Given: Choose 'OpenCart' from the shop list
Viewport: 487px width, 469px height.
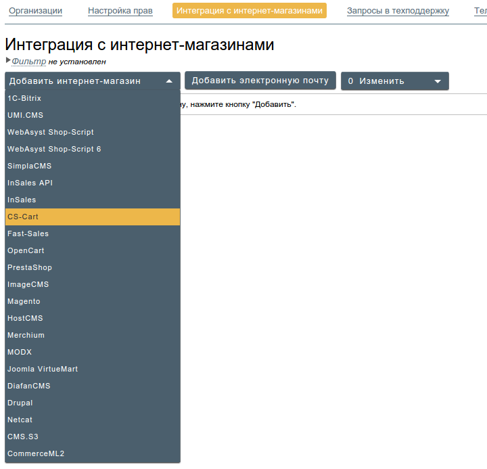Looking at the screenshot, I should [26, 250].
